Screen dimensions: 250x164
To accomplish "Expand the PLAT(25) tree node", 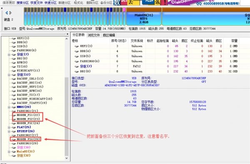I will (x=9, y=127).
